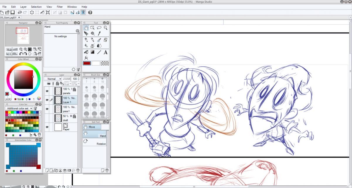
Task: Switch to the DS_Giant_pg03 document tab
Action: 9,17
